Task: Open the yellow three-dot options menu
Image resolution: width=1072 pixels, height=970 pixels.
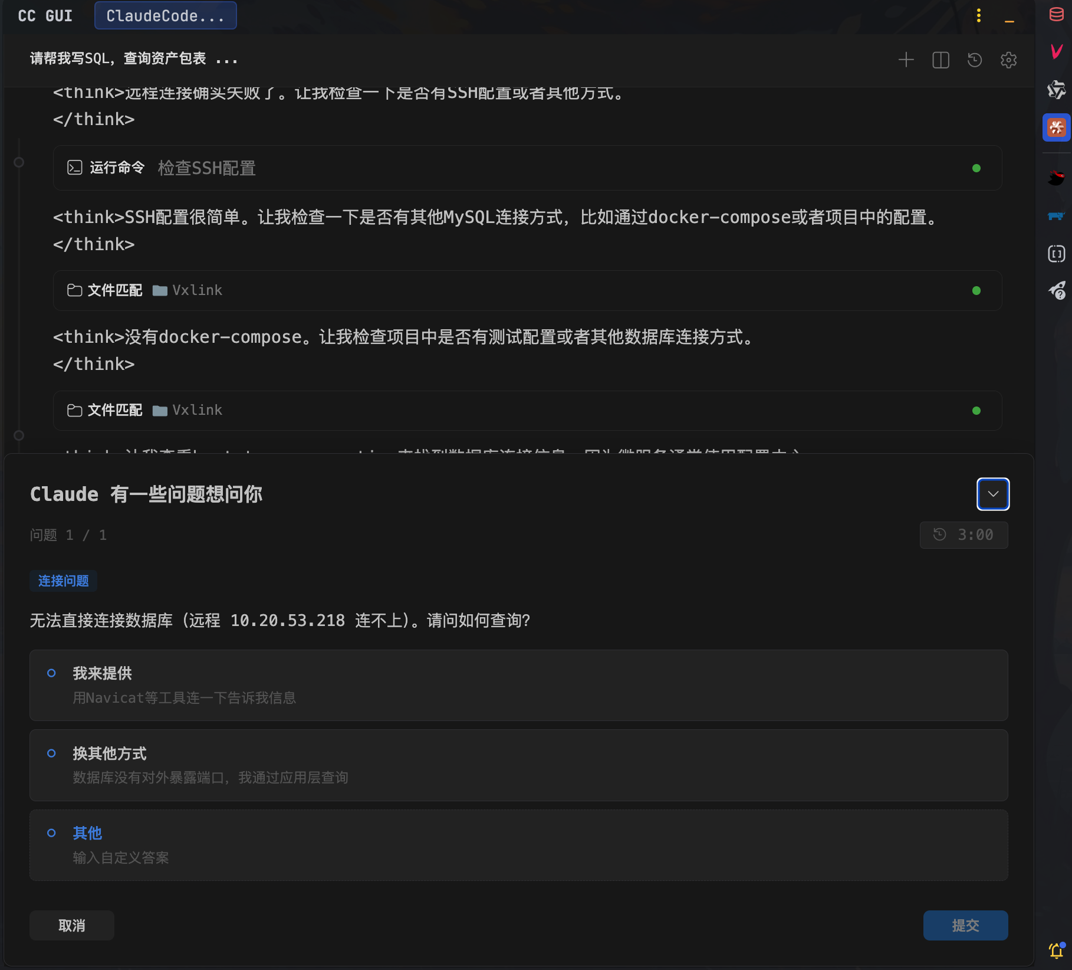Action: [x=979, y=15]
